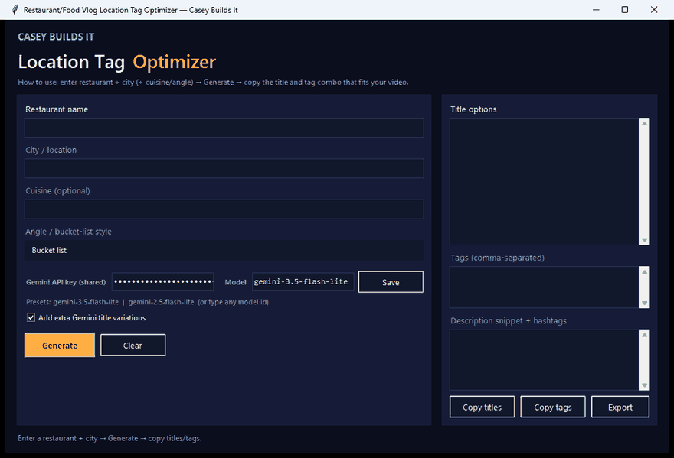Toggle Add extra Gemini title variations checkbox
The width and height of the screenshot is (674, 458).
[x=31, y=317]
